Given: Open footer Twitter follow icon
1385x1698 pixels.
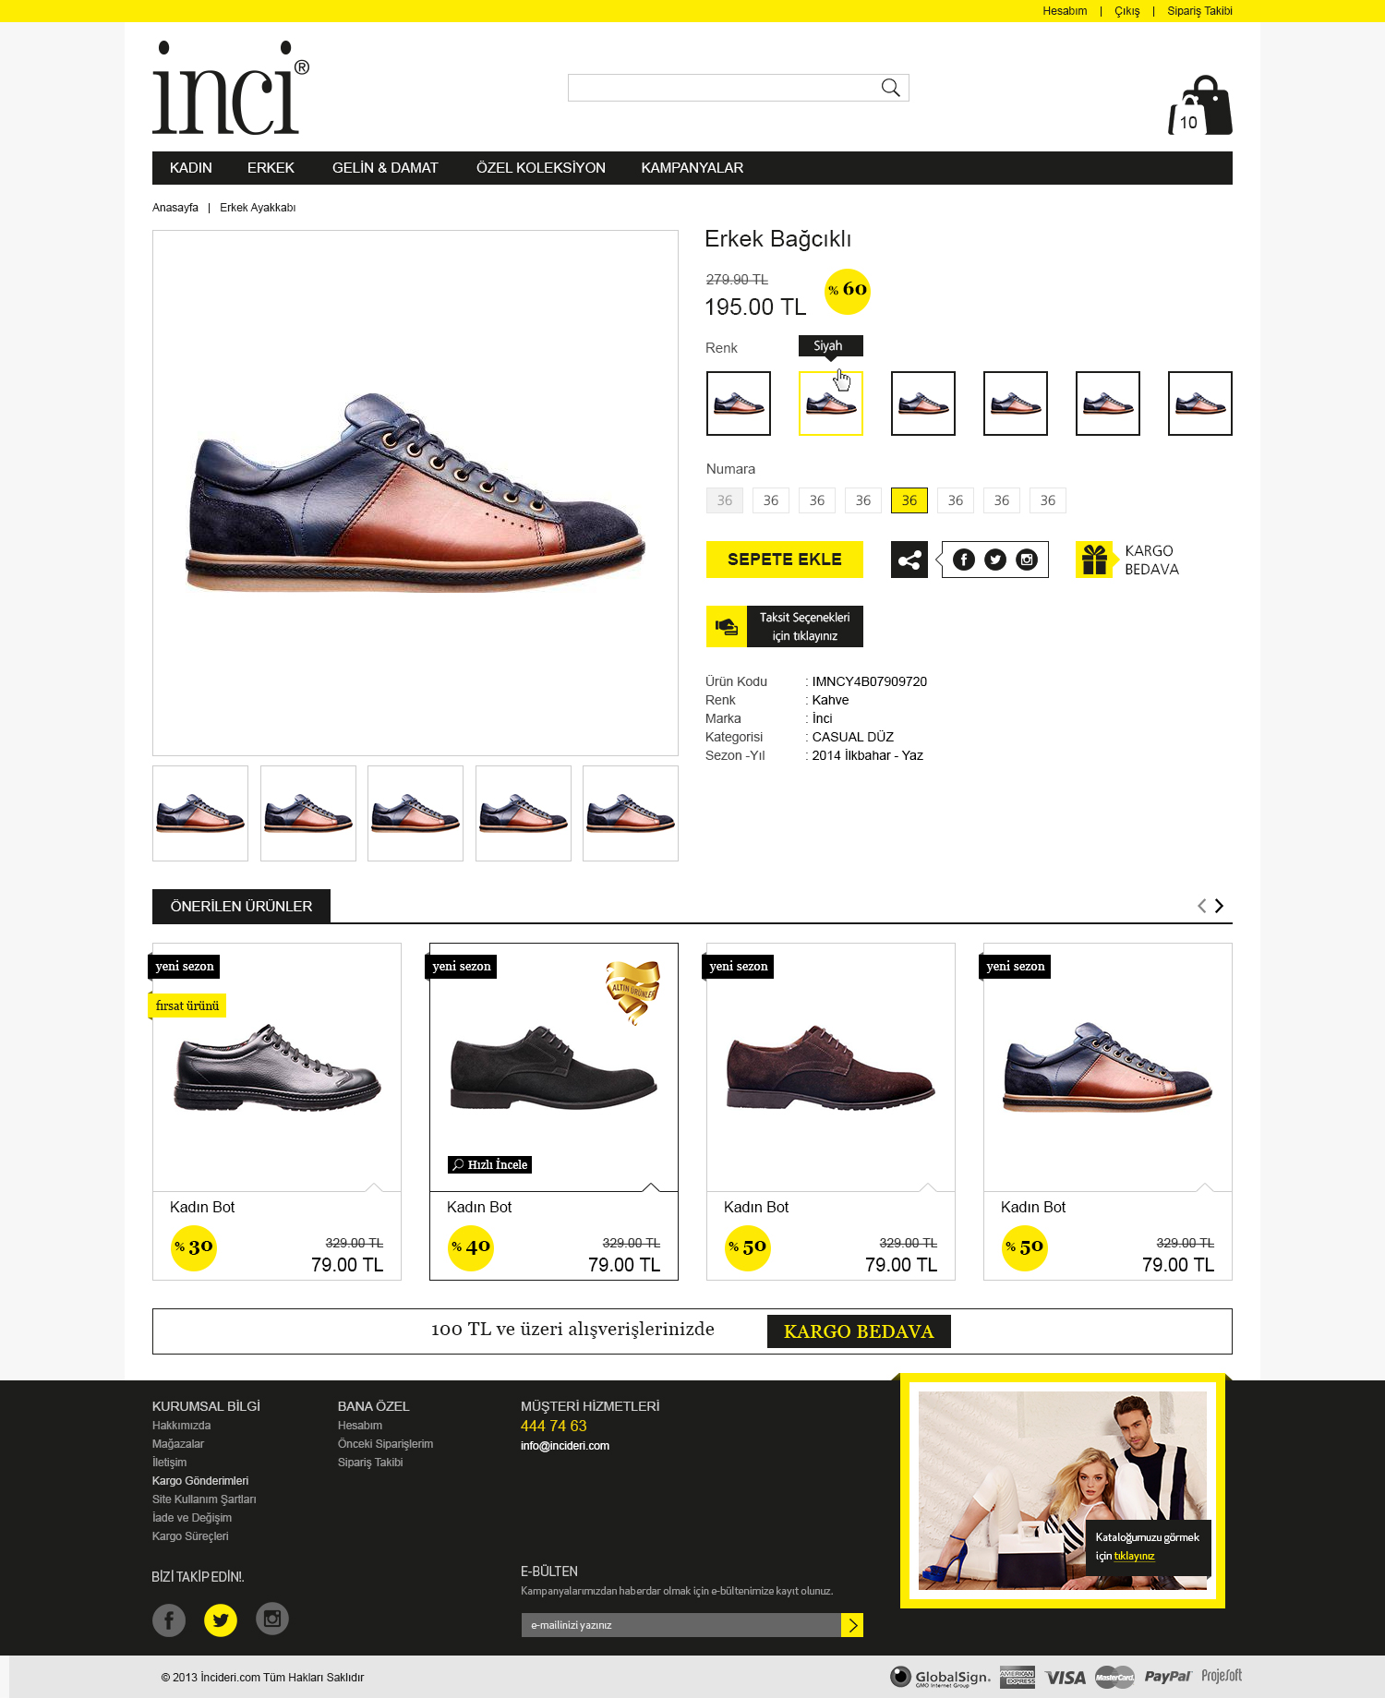Looking at the screenshot, I should (x=221, y=1620).
